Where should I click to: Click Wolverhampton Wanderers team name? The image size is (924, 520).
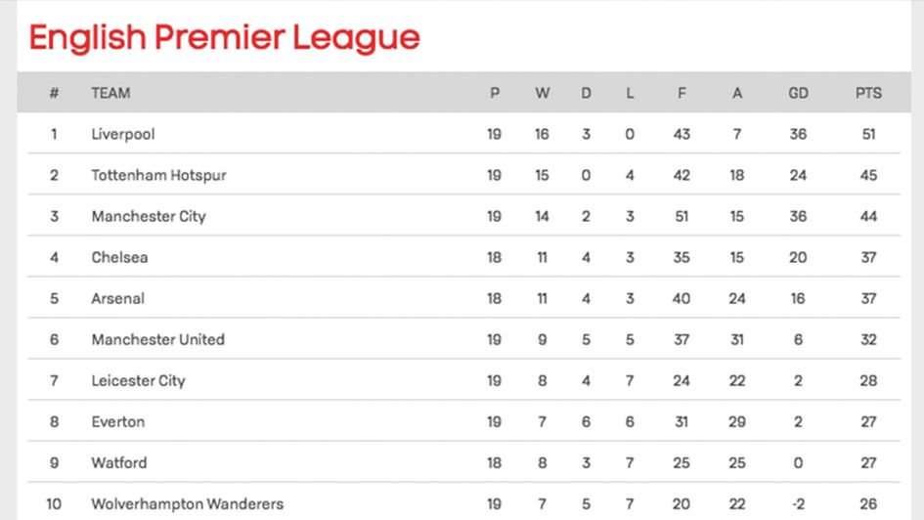click(187, 503)
